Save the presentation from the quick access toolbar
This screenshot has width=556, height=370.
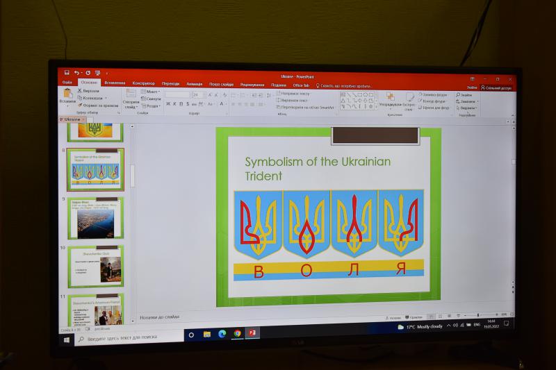(x=66, y=73)
